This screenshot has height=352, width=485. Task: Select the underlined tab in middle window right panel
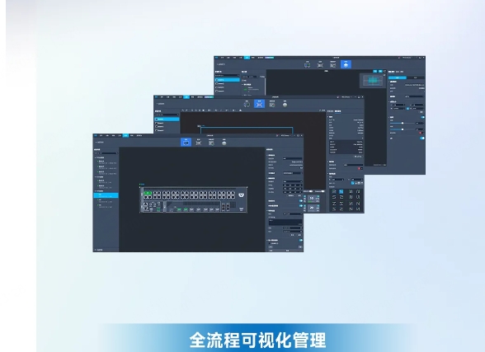tap(338, 111)
